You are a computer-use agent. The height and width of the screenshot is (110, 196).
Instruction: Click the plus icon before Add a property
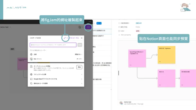(x=119, y=35)
